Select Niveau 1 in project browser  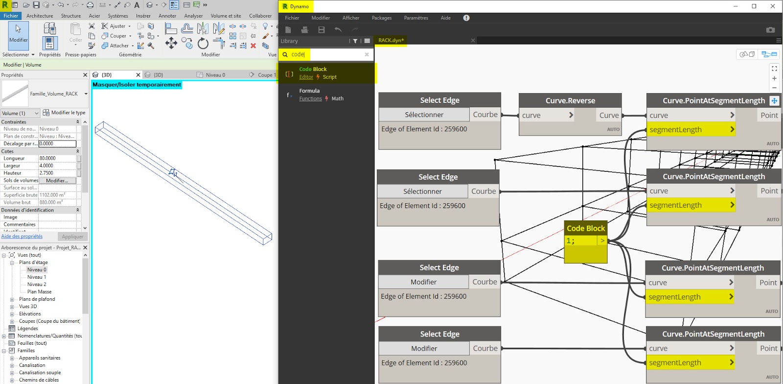(x=37, y=277)
